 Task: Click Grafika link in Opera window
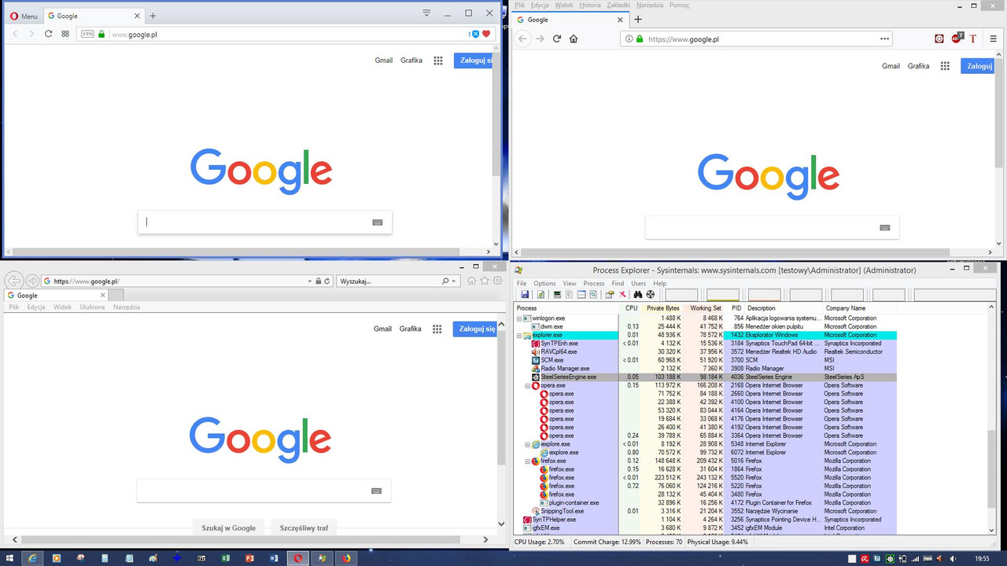(x=411, y=61)
